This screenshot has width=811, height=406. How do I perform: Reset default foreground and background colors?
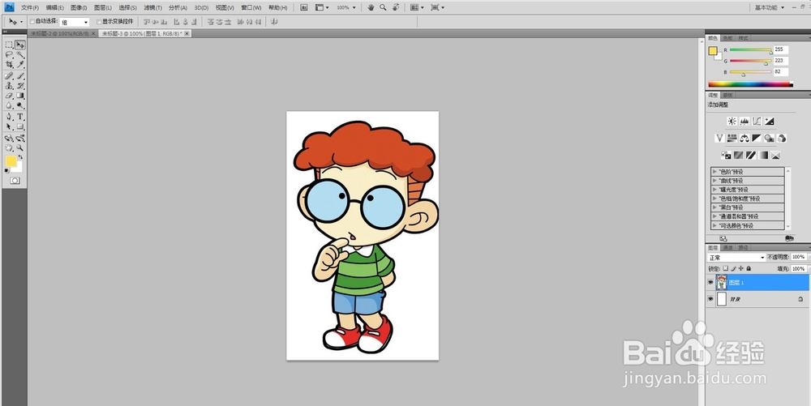point(6,170)
